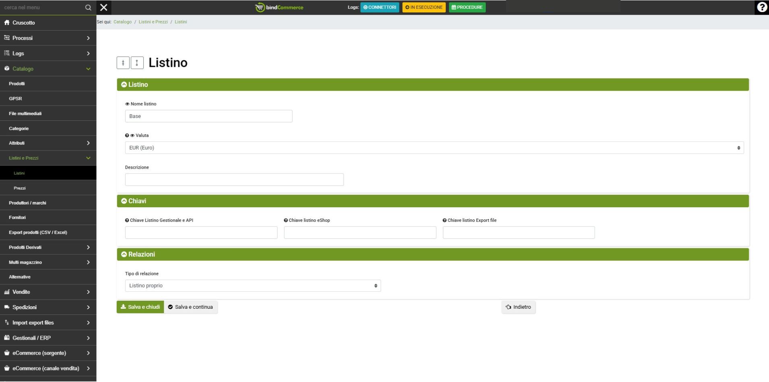Screen dimensions: 769x382
Task: Open Prezzi in the sidebar
Action: pyautogui.click(x=20, y=188)
